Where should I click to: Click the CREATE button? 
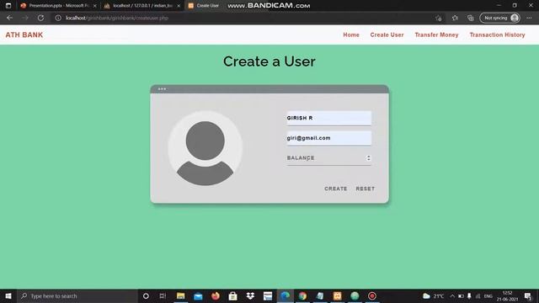coord(335,189)
